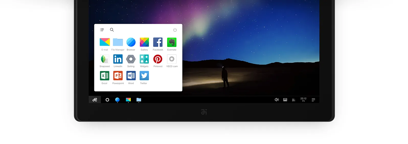Click the wireless signal icon in tray

(293, 100)
